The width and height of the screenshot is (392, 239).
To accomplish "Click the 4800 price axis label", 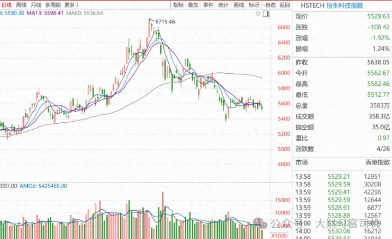I will click(x=284, y=165).
